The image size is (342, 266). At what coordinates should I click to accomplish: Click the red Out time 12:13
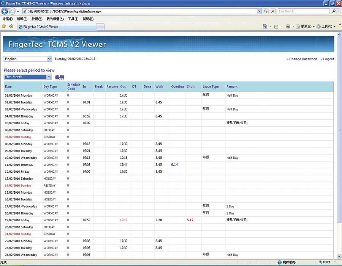123,220
